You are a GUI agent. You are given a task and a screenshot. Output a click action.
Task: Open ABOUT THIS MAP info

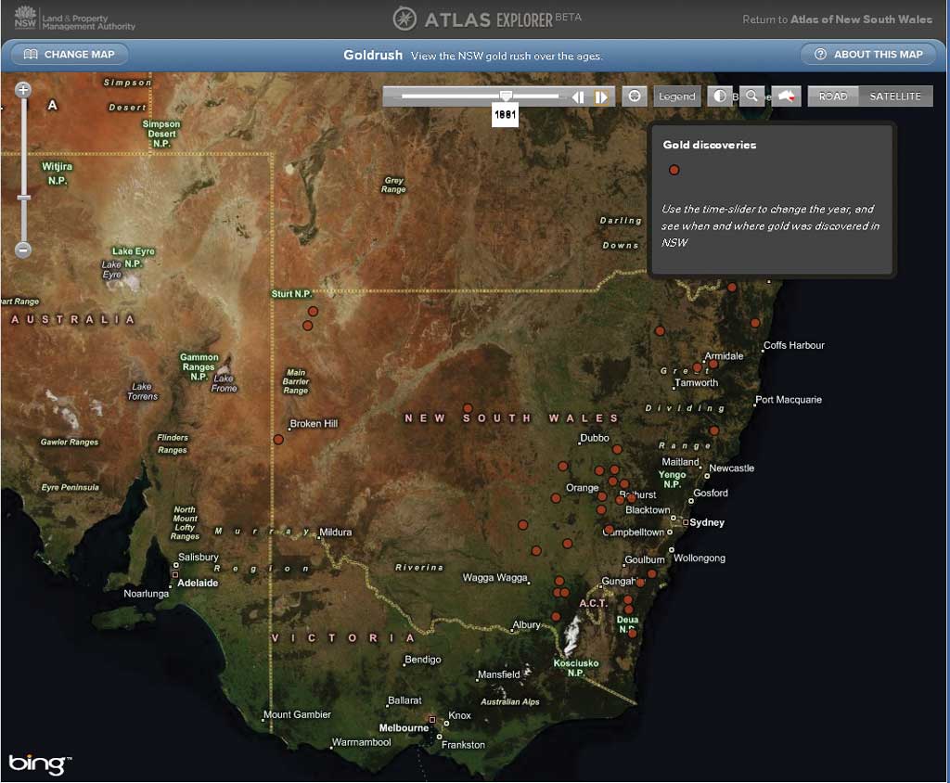point(868,55)
